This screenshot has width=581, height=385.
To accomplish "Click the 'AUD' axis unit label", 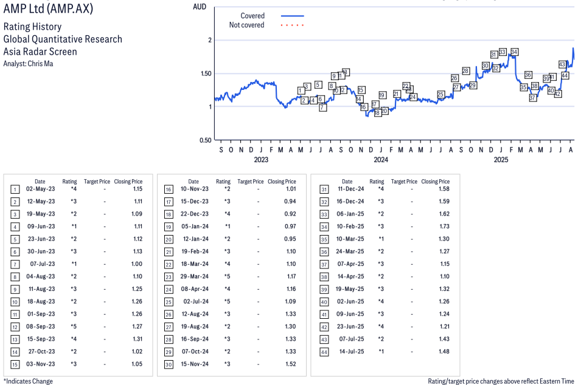I will 200,7.
